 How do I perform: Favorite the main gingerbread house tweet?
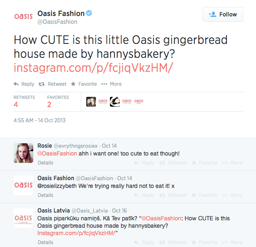pyautogui.click(x=84, y=84)
